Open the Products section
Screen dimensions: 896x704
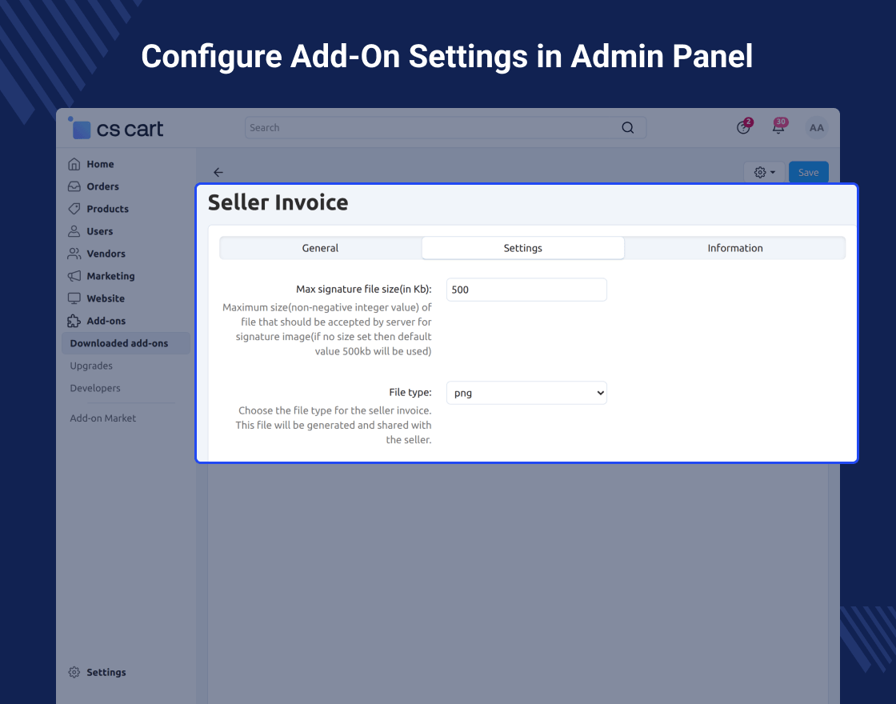(107, 209)
